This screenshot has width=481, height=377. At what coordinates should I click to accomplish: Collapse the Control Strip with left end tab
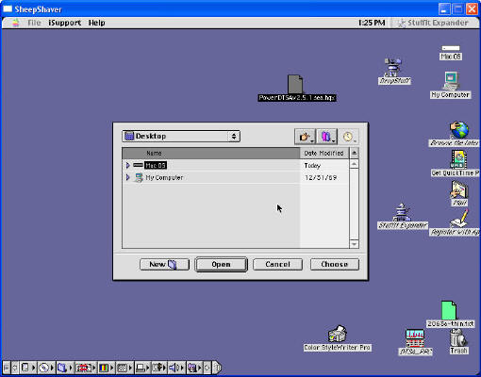click(x=6, y=368)
